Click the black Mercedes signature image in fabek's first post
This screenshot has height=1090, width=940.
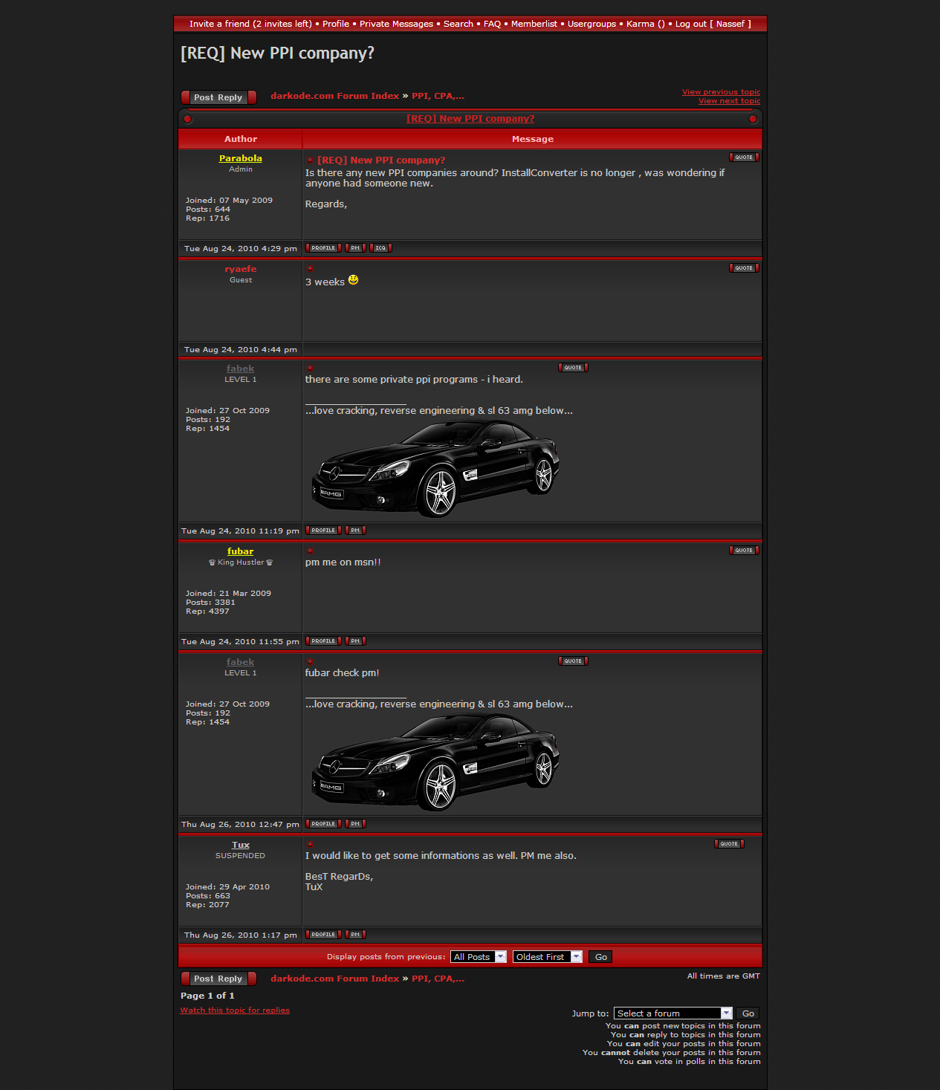pyautogui.click(x=435, y=468)
